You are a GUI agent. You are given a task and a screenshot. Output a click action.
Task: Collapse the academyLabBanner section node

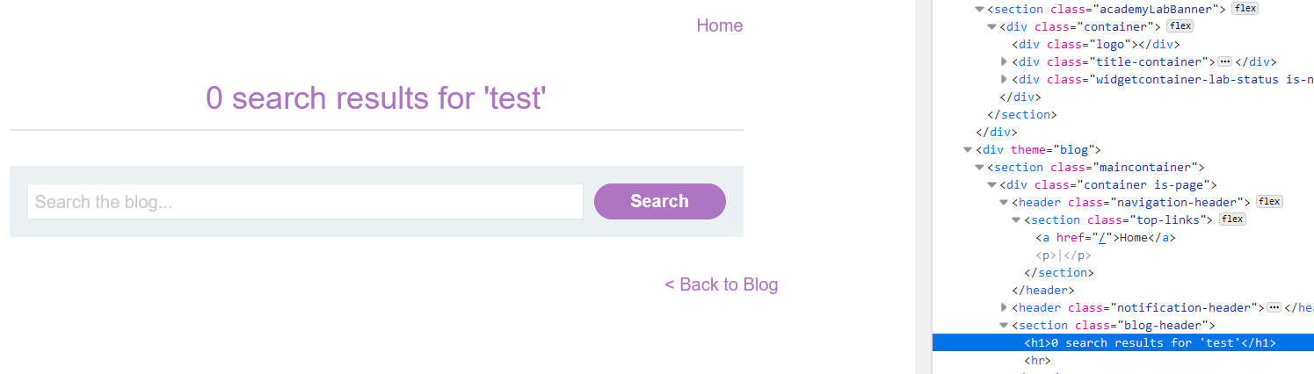click(980, 9)
